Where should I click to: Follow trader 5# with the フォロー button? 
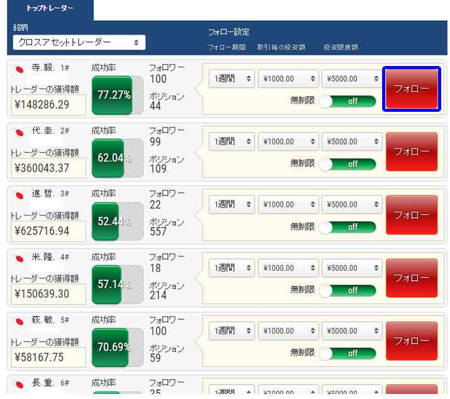tap(412, 341)
